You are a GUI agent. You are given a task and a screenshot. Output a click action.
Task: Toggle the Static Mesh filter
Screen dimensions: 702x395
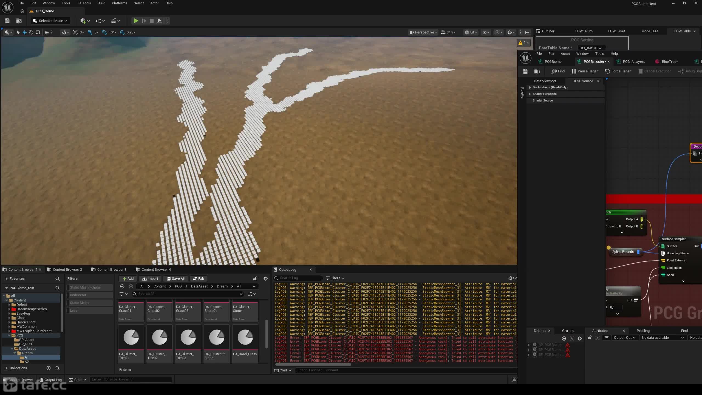click(x=90, y=303)
